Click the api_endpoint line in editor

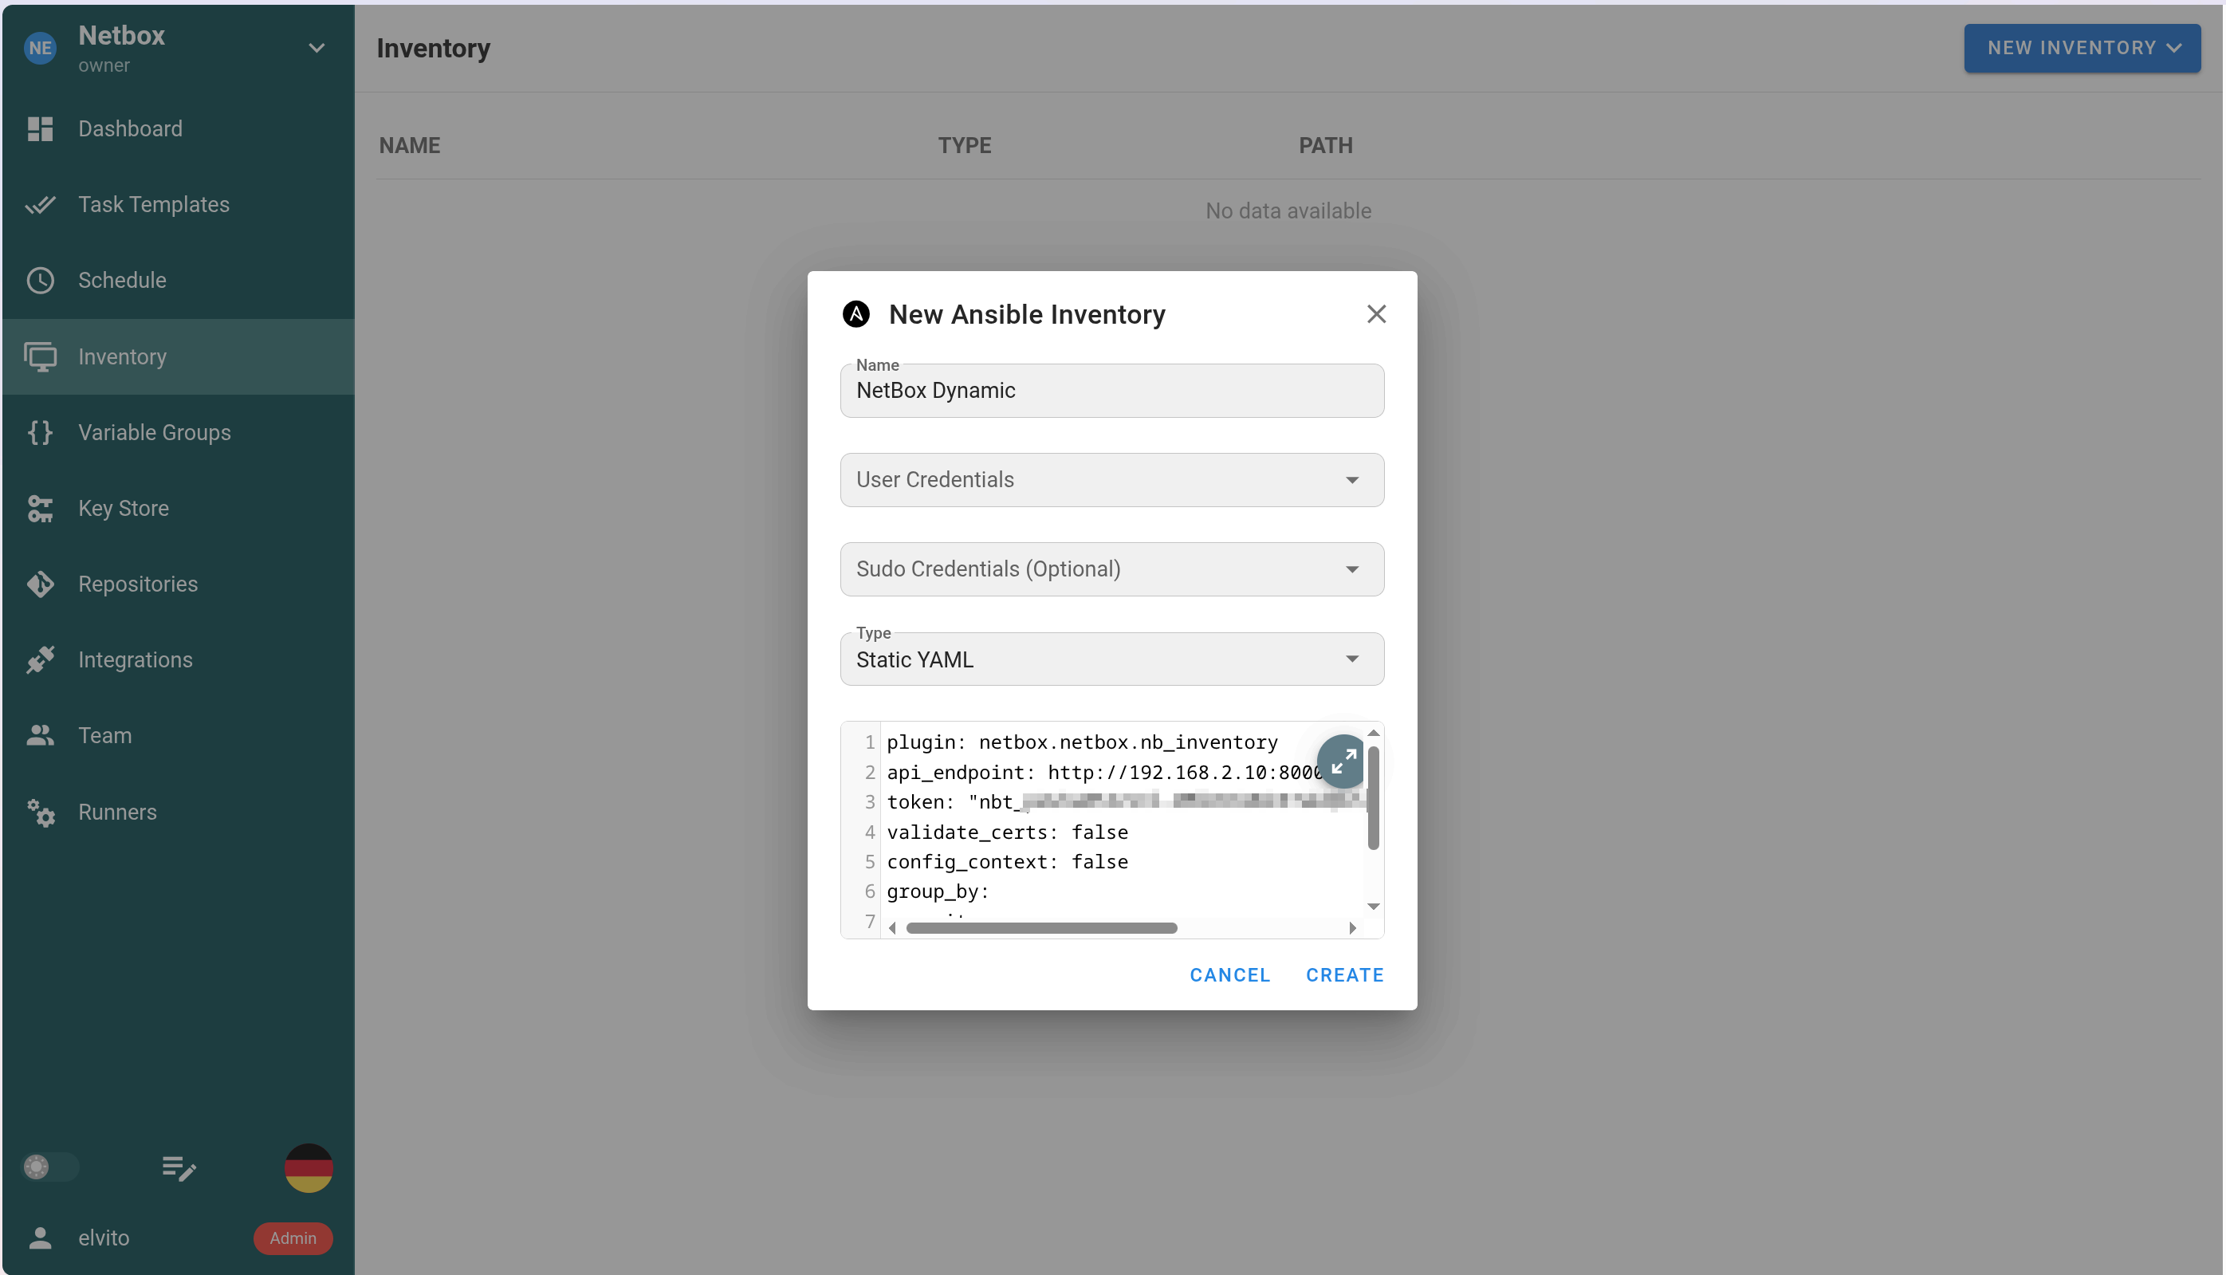1105,773
